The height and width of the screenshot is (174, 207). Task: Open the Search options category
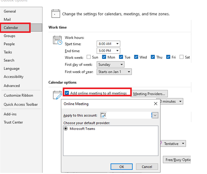(x=9, y=60)
